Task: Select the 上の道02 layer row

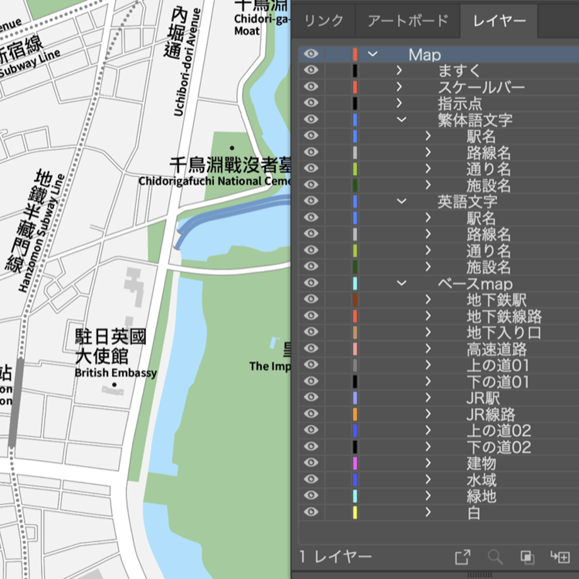Action: point(439,430)
